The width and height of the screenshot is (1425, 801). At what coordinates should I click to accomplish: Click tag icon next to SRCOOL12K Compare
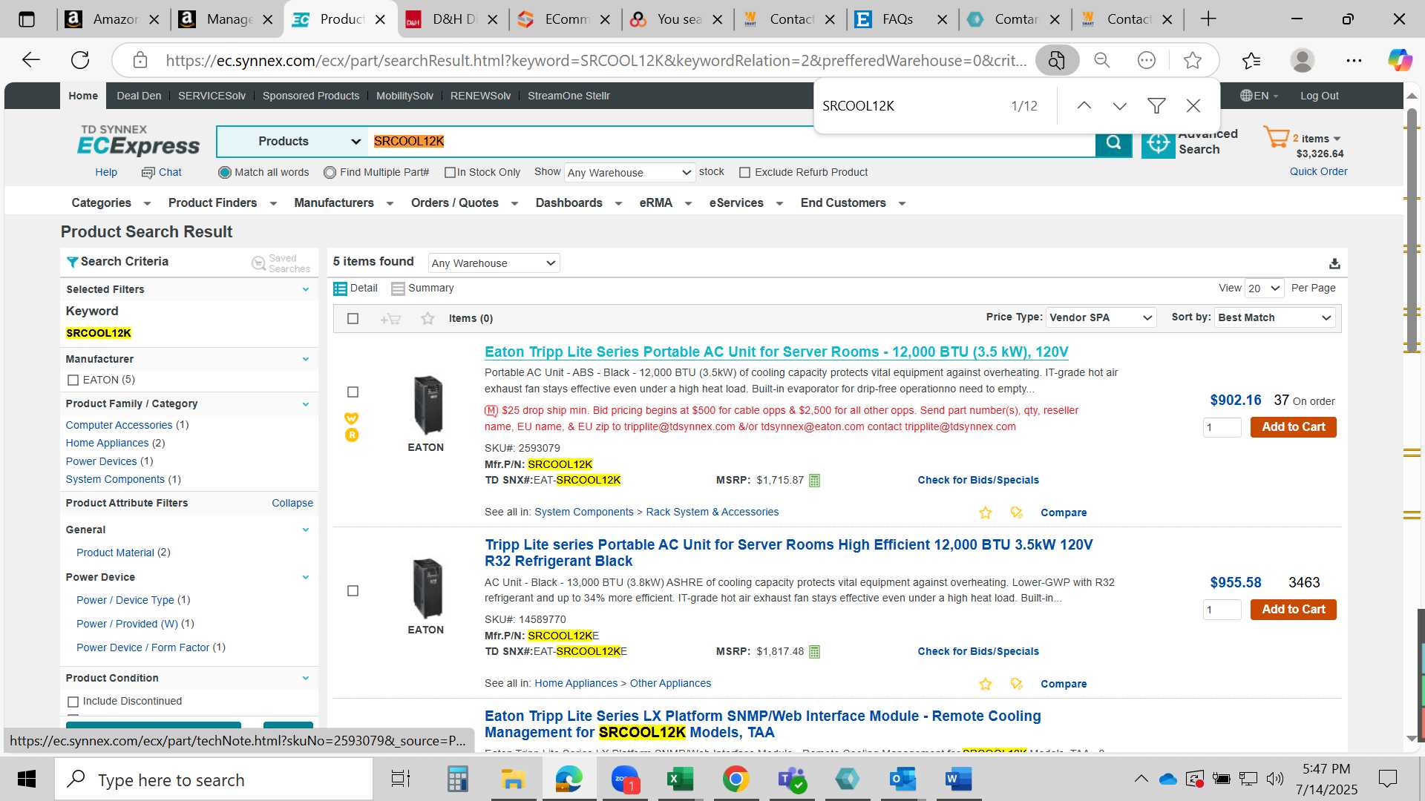1017,512
